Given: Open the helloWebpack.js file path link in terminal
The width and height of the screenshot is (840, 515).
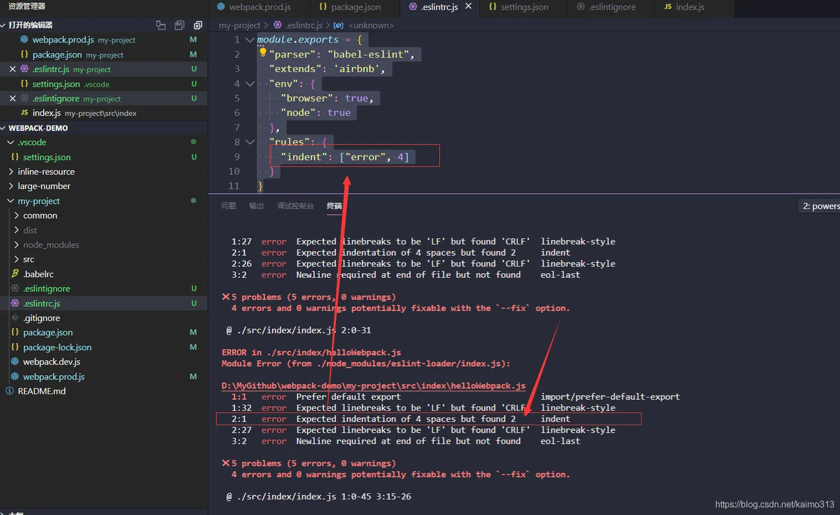Looking at the screenshot, I should (373, 385).
